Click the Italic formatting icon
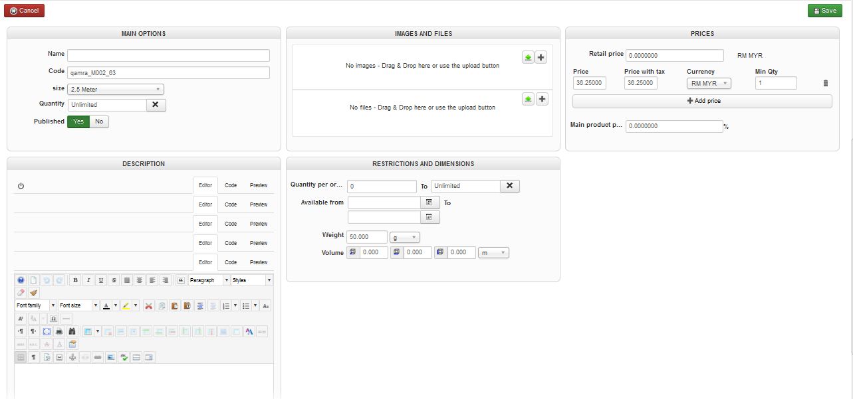853x399 pixels. 88,280
